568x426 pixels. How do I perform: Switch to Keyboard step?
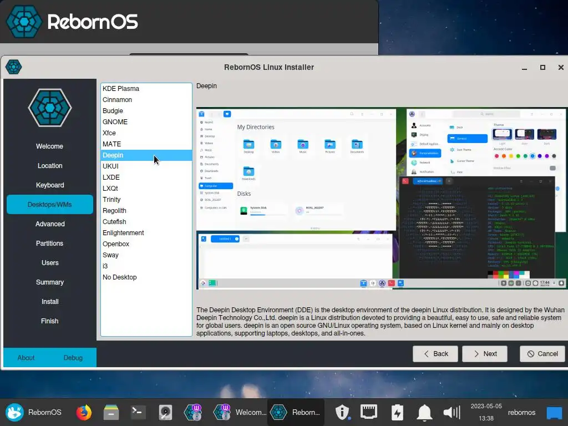(49, 185)
